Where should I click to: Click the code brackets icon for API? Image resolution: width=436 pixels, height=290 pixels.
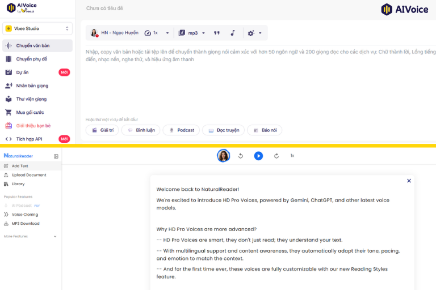(x=9, y=139)
